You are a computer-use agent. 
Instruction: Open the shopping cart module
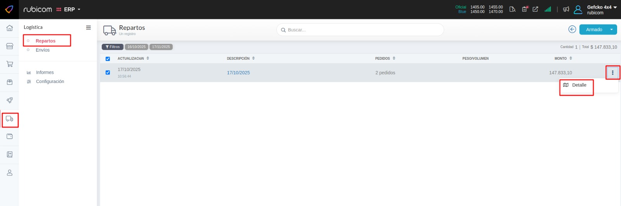coord(10,64)
